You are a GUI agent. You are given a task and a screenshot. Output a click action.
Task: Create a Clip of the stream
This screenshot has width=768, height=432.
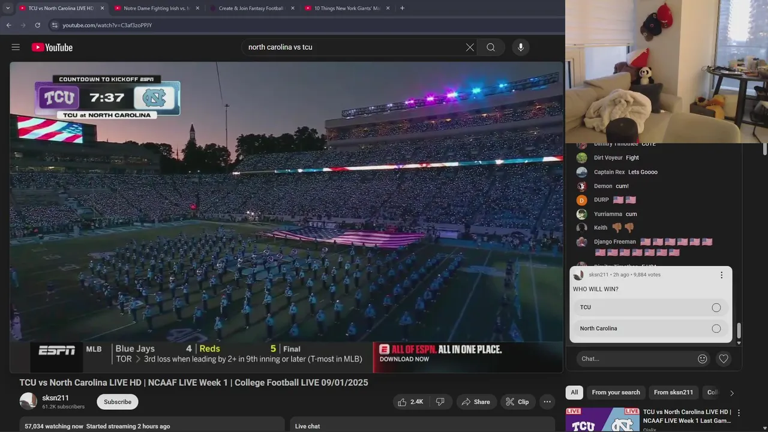point(517,402)
